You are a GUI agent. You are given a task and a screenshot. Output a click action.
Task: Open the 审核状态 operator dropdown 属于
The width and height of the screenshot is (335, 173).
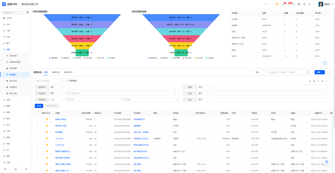56,87
